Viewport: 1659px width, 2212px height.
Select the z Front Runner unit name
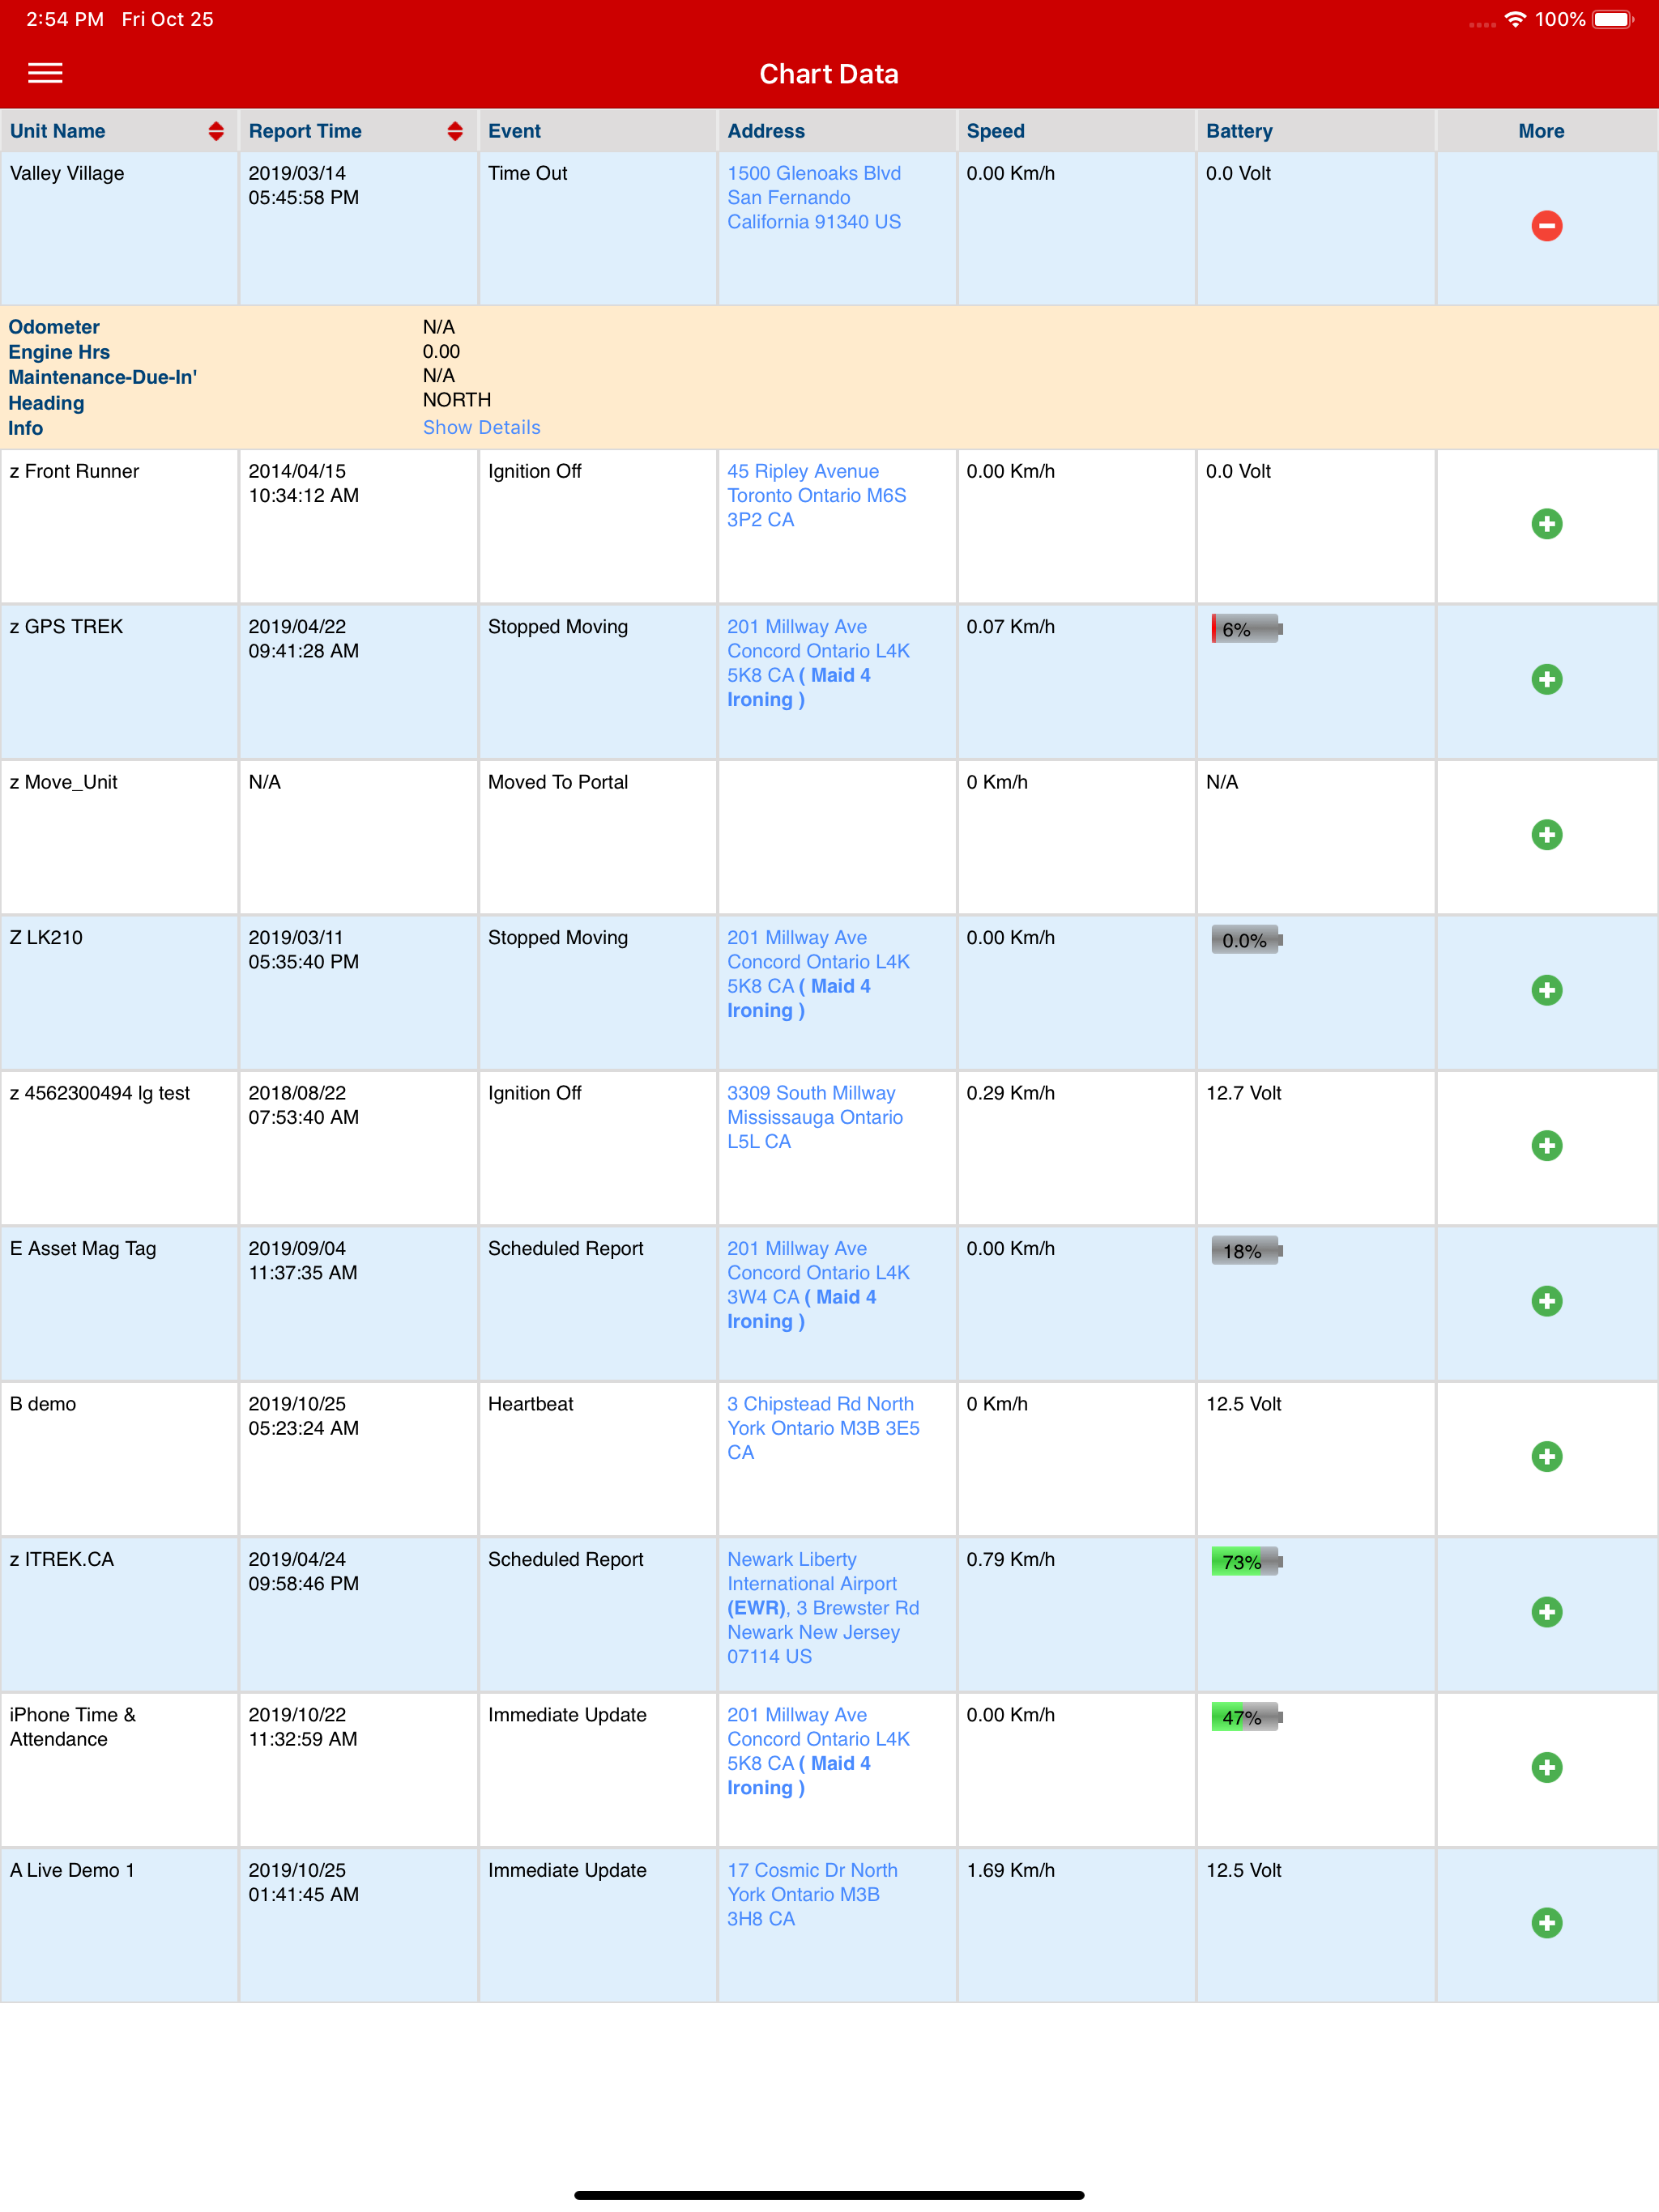pyautogui.click(x=74, y=472)
